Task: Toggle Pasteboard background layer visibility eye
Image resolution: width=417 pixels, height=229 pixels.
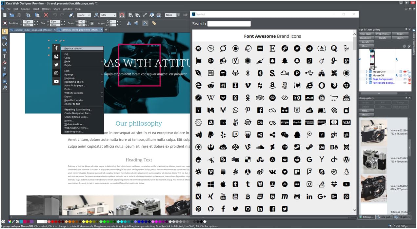Action: click(405, 83)
